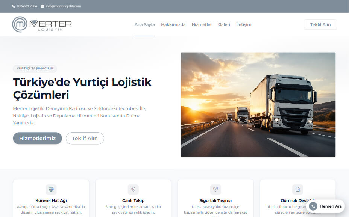This screenshot has width=349, height=217.
Task: Click the outlined Teklif Alın hero button
Action: click(x=85, y=138)
